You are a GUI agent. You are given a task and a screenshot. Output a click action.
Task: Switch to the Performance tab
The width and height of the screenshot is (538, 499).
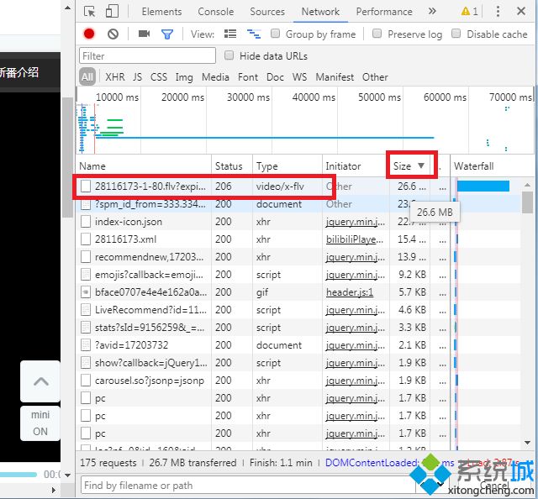pos(384,12)
